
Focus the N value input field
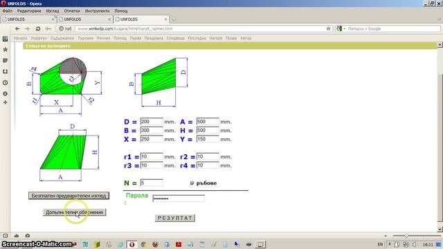[152, 183]
